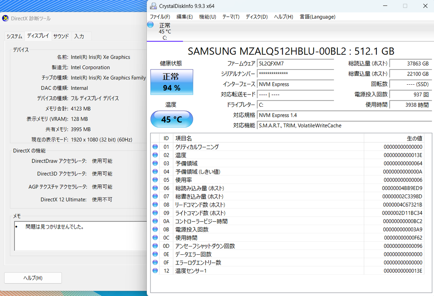This screenshot has width=434, height=296.
Task: Click the 使用時間 value 3938 時間
Action: point(411,105)
